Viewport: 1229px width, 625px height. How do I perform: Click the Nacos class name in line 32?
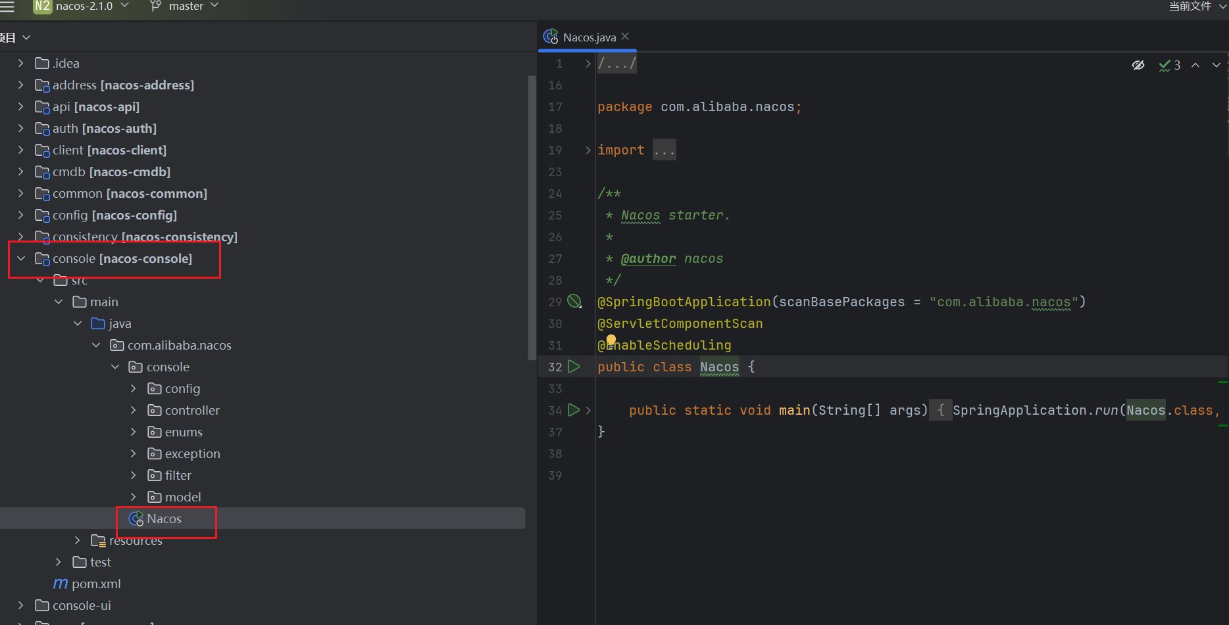point(719,367)
